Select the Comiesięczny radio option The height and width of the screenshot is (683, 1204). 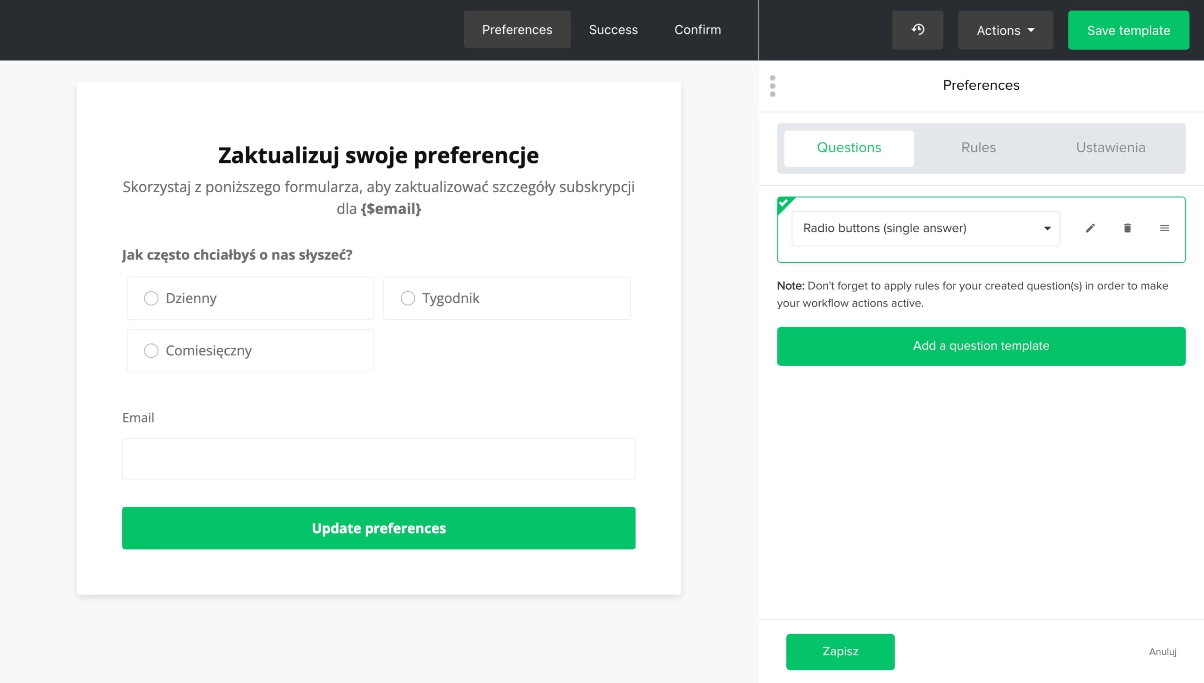(151, 351)
